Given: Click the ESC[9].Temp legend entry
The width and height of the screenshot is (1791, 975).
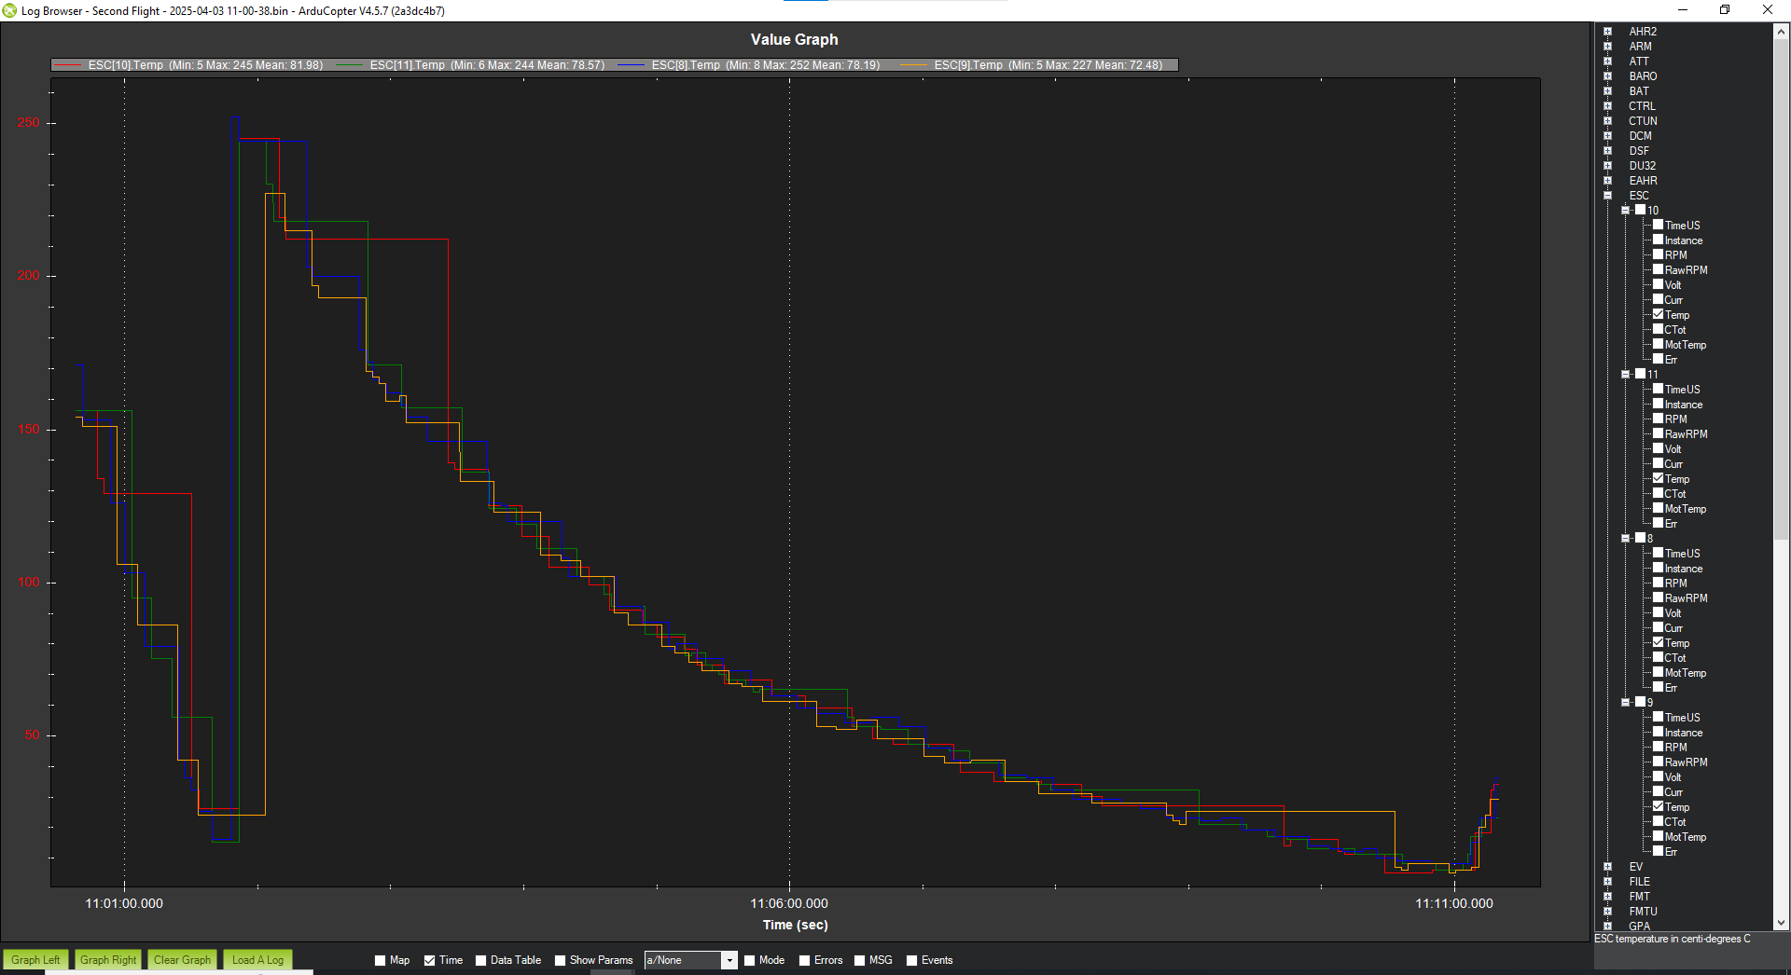Looking at the screenshot, I should coord(1032,65).
